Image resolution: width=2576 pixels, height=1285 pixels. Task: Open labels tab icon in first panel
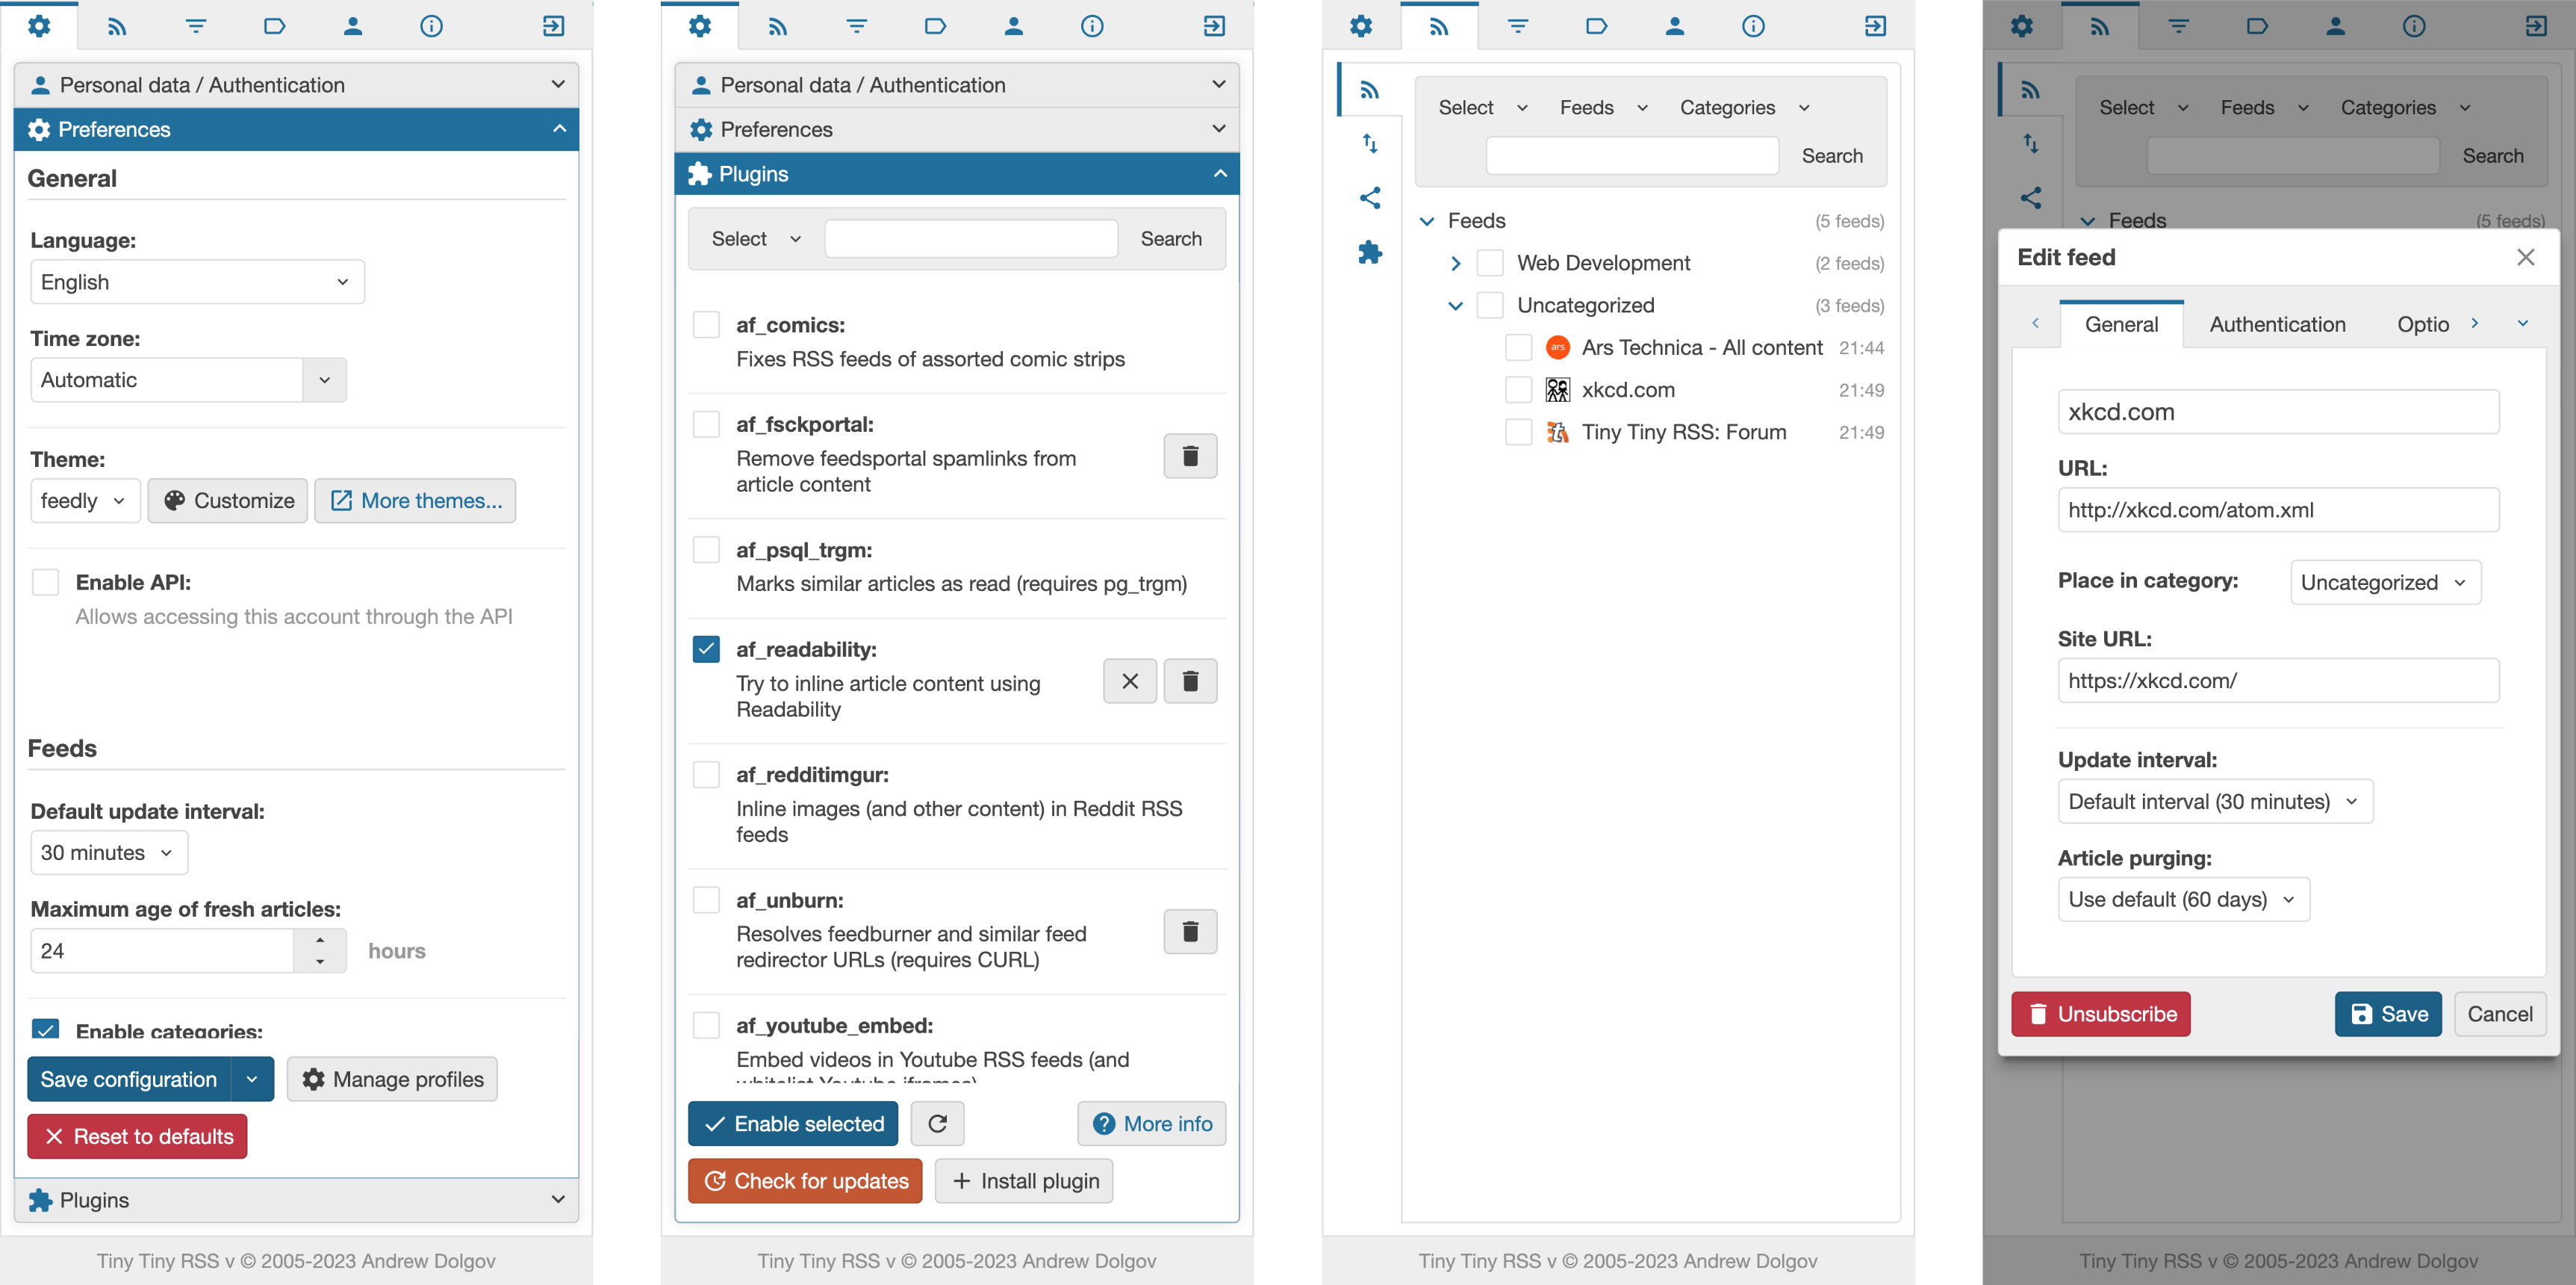(274, 26)
